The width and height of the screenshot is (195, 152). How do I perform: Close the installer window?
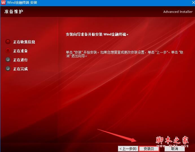point(193,3)
